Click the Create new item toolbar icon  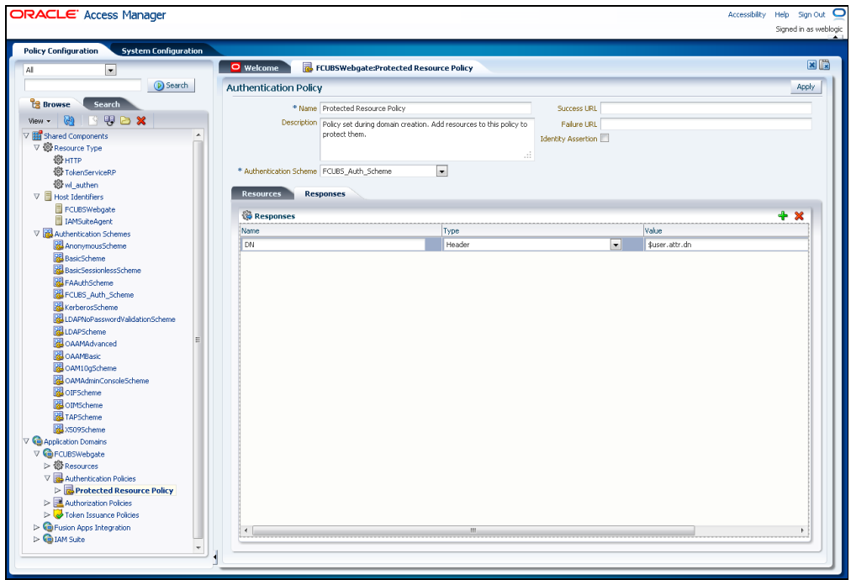pos(93,120)
